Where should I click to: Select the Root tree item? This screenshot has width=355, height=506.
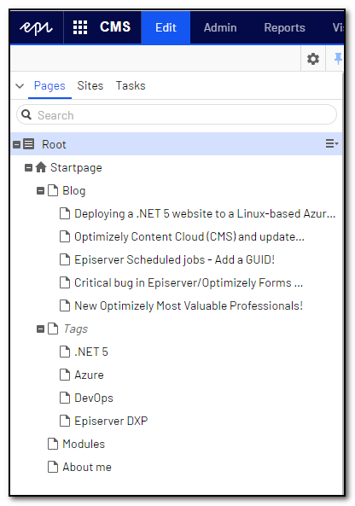pyautogui.click(x=176, y=144)
